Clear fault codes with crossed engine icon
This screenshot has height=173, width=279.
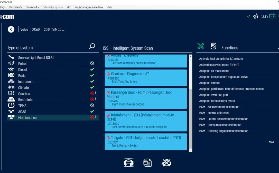(x=166, y=163)
